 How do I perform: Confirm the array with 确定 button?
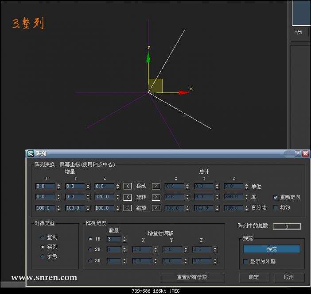(x=254, y=278)
